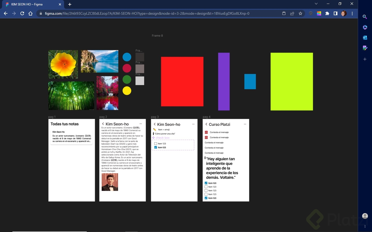Open the browser profile avatar

pos(344,13)
